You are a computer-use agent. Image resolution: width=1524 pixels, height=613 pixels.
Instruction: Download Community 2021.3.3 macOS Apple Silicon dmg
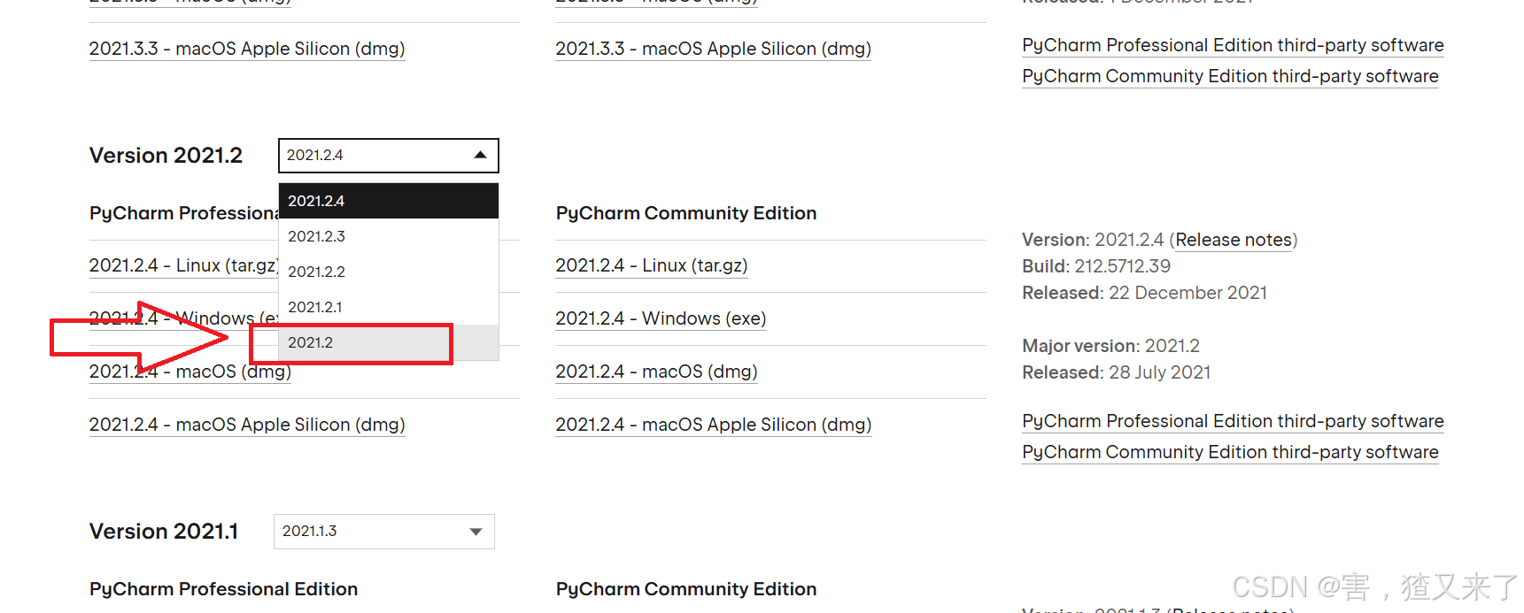713,49
